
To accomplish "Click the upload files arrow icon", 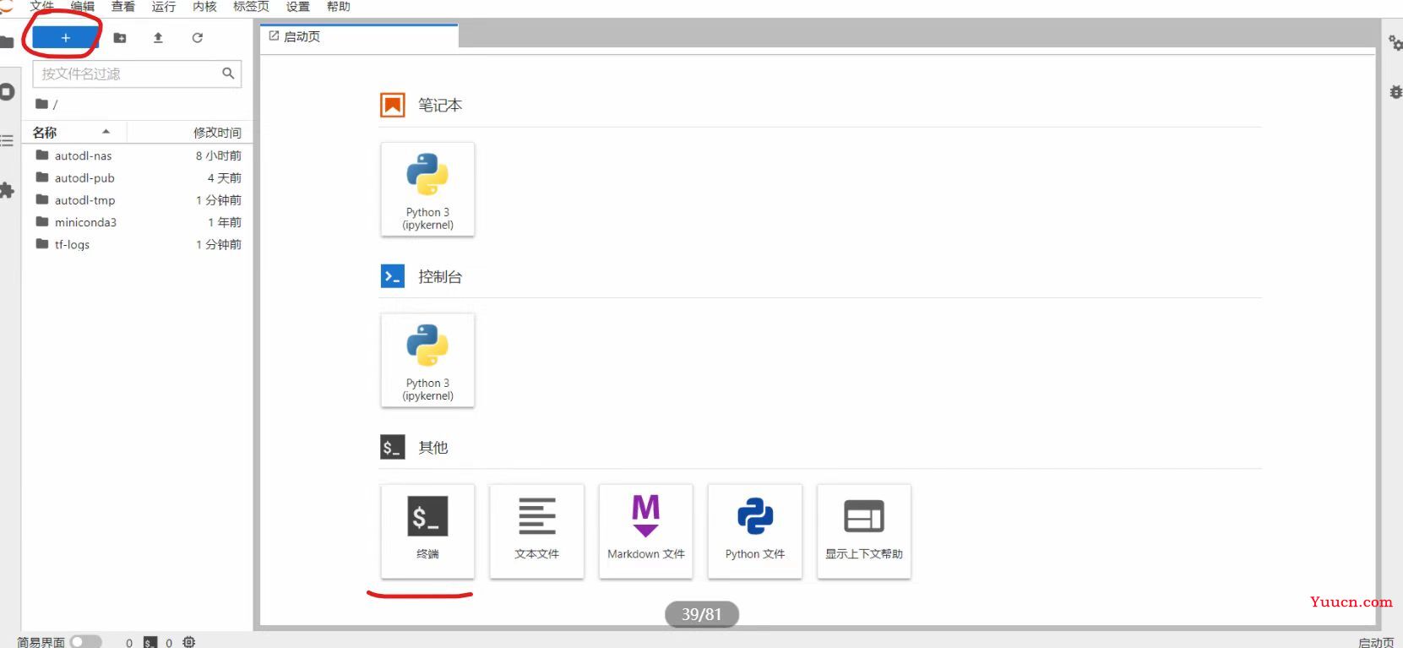I will click(158, 38).
